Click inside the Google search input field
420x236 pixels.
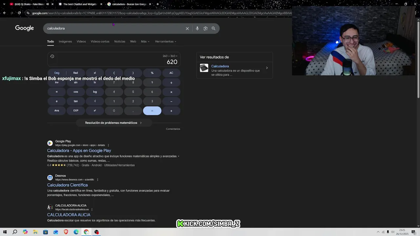click(115, 29)
